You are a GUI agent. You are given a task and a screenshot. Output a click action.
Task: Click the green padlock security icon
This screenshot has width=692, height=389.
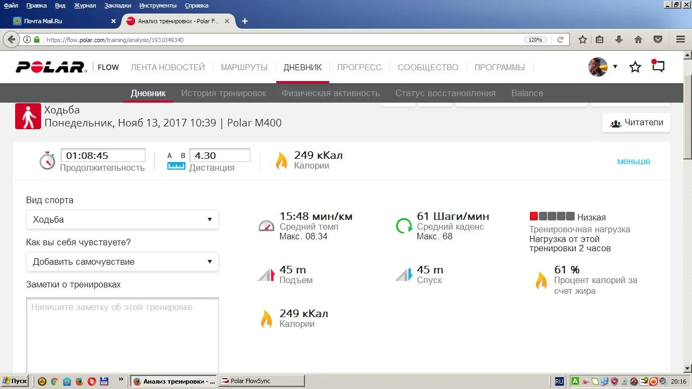tap(37, 39)
